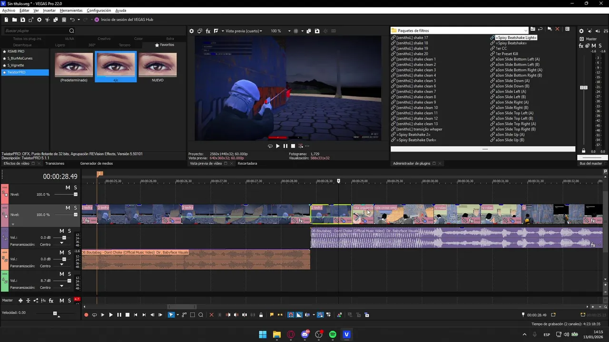Screen dimensions: 609x342
Task: Solo track 2 with its S button
Action: [x=75, y=188]
